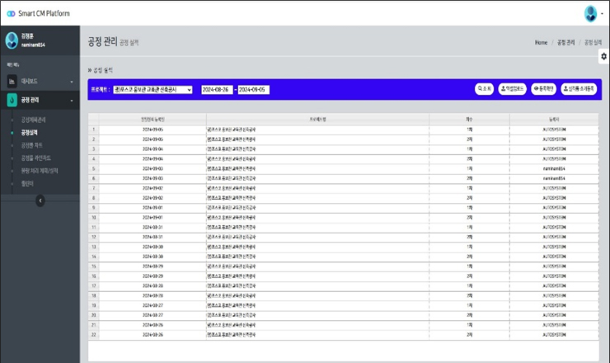The image size is (610, 363).
Task: Click the green 공정 관리 icon in sidebar
Action: point(12,100)
